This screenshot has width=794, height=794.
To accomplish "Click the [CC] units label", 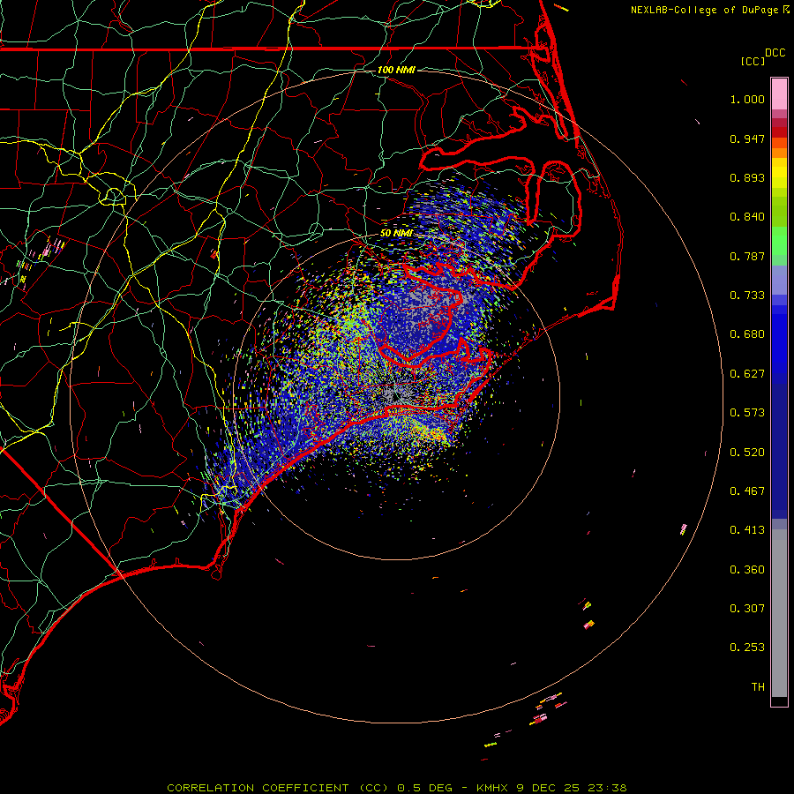I will pyautogui.click(x=753, y=61).
